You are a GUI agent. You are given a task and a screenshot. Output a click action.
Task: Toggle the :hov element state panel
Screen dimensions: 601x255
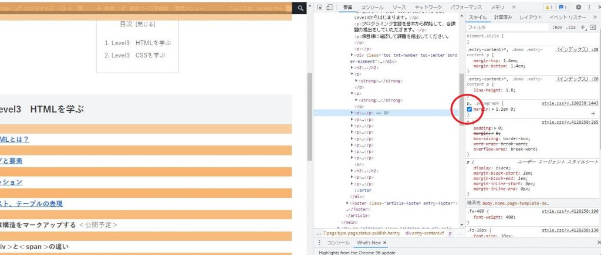(557, 28)
